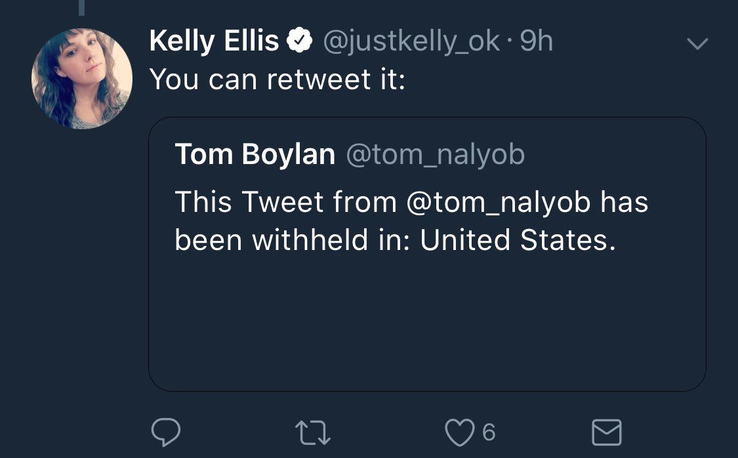This screenshot has height=458, width=738.
Task: Tap thread connector line above avatar
Action: pos(82,7)
